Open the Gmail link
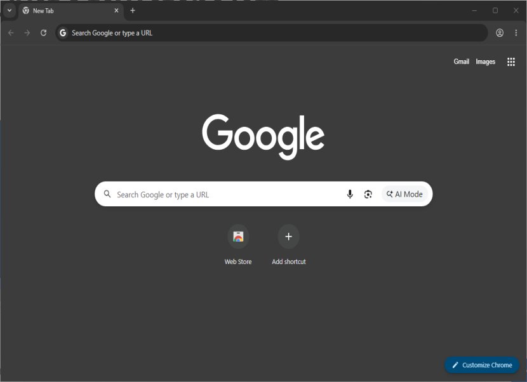The height and width of the screenshot is (382, 527). point(461,62)
